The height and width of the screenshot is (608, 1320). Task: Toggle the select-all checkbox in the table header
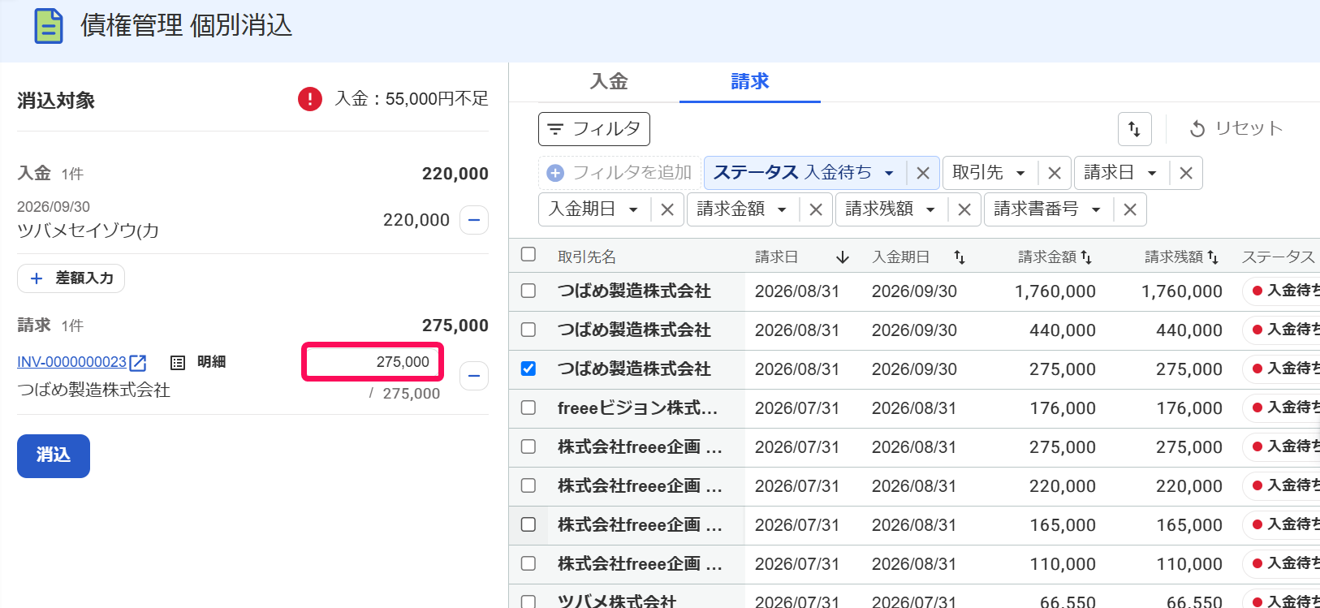(x=528, y=255)
